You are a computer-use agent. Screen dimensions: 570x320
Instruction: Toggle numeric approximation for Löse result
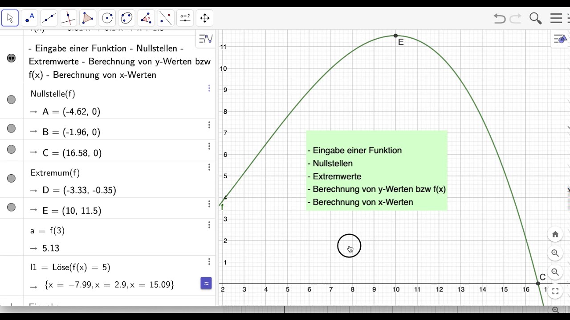[206, 283]
